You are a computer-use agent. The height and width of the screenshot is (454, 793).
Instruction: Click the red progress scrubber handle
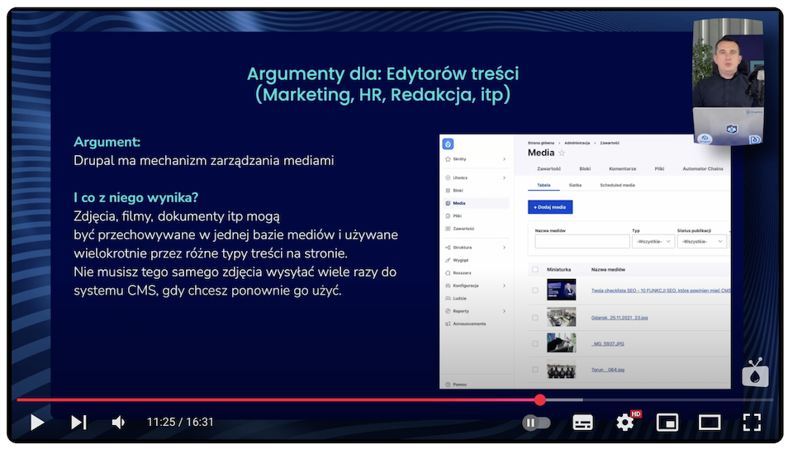click(x=540, y=400)
